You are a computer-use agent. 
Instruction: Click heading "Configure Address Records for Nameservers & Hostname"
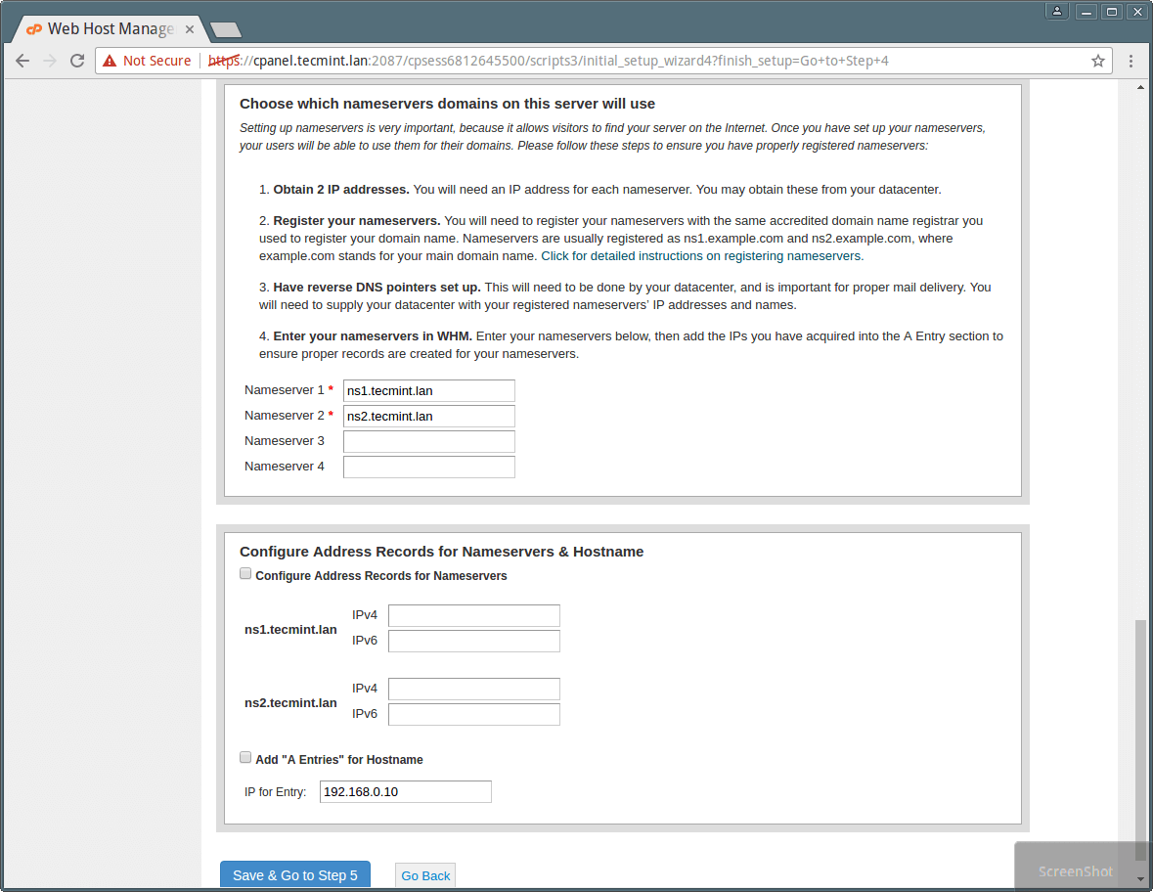441,552
